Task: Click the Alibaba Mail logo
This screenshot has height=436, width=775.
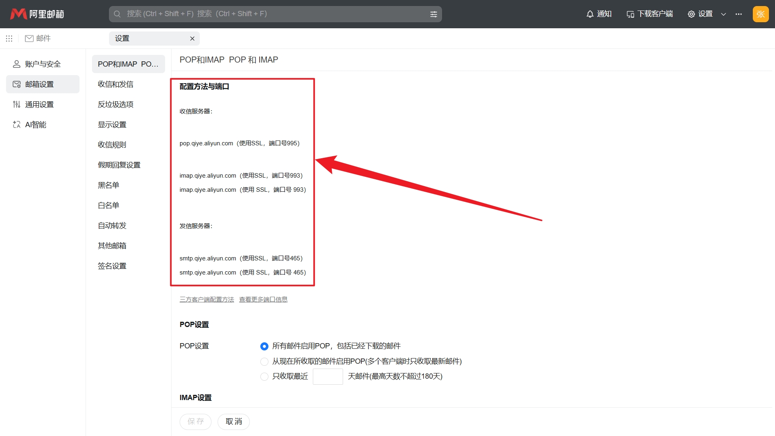Action: tap(37, 14)
